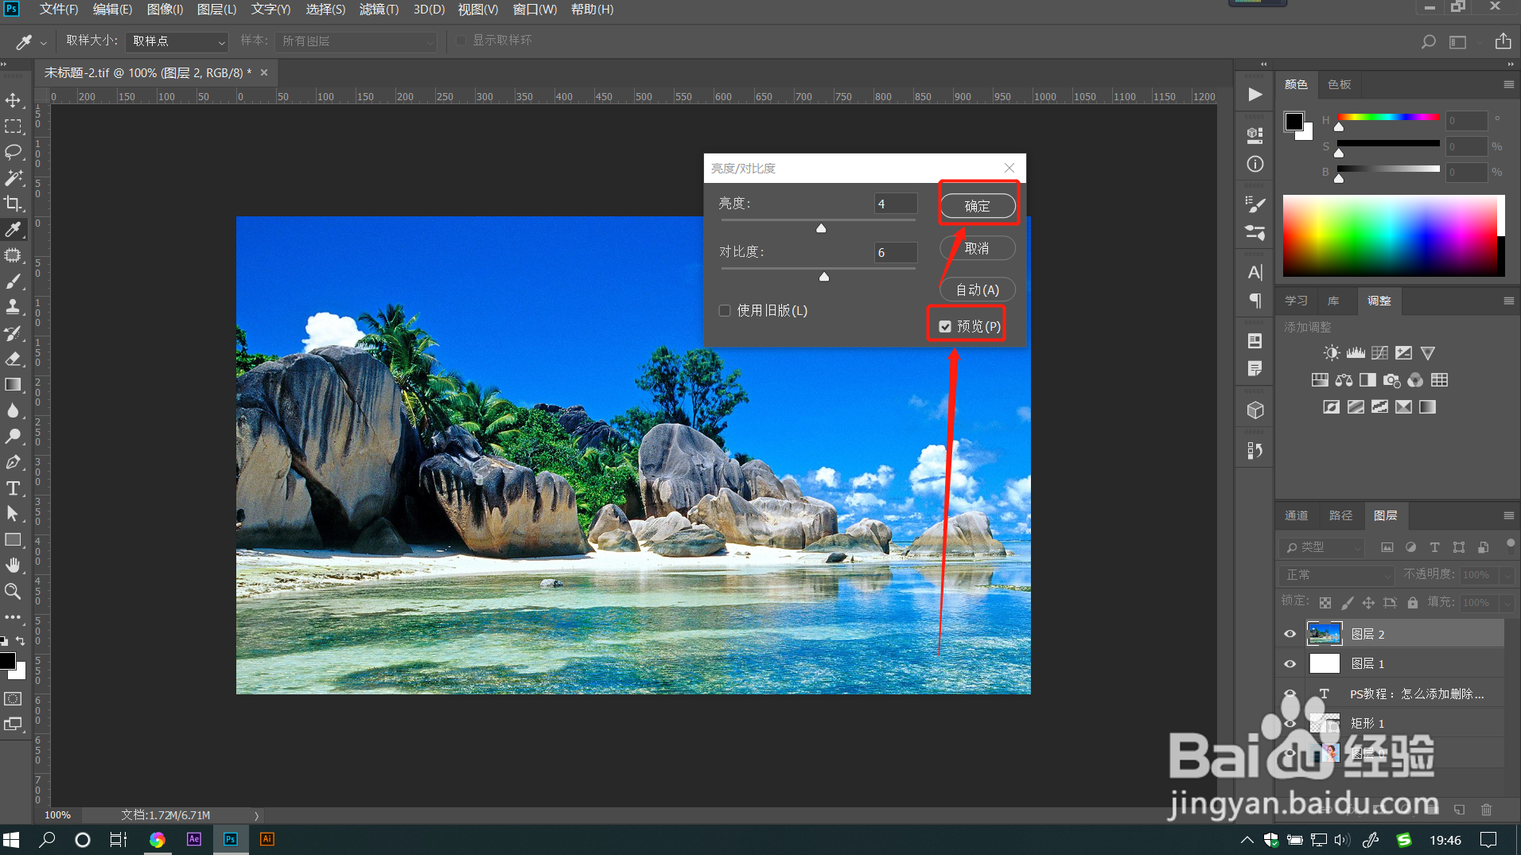Switch to the 路径 paths tab
Image resolution: width=1521 pixels, height=855 pixels.
click(1340, 515)
